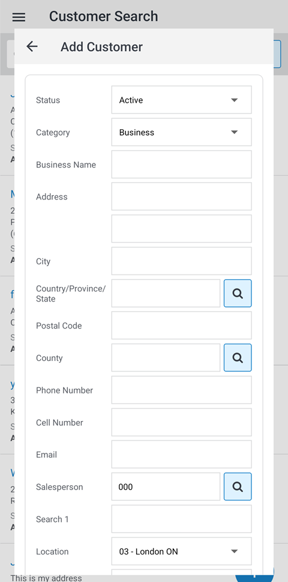Select the Postal Code field
The image size is (288, 582).
[182, 326]
